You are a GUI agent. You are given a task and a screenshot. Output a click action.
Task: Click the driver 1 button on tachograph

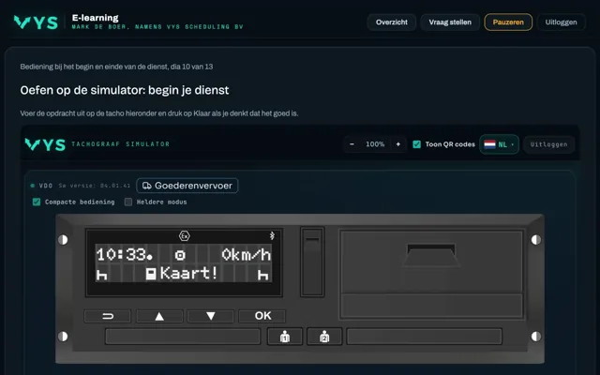(285, 337)
